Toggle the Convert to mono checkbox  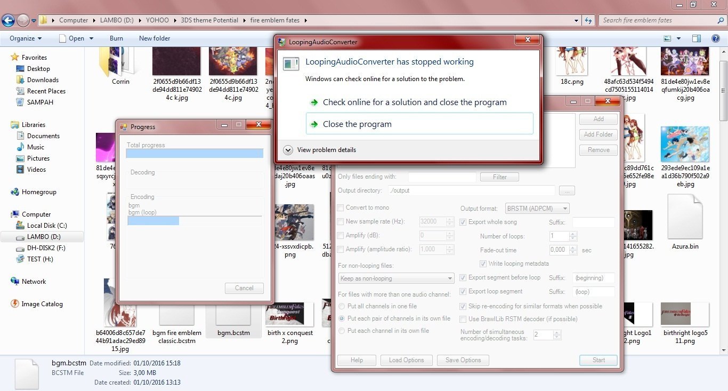[341, 208]
